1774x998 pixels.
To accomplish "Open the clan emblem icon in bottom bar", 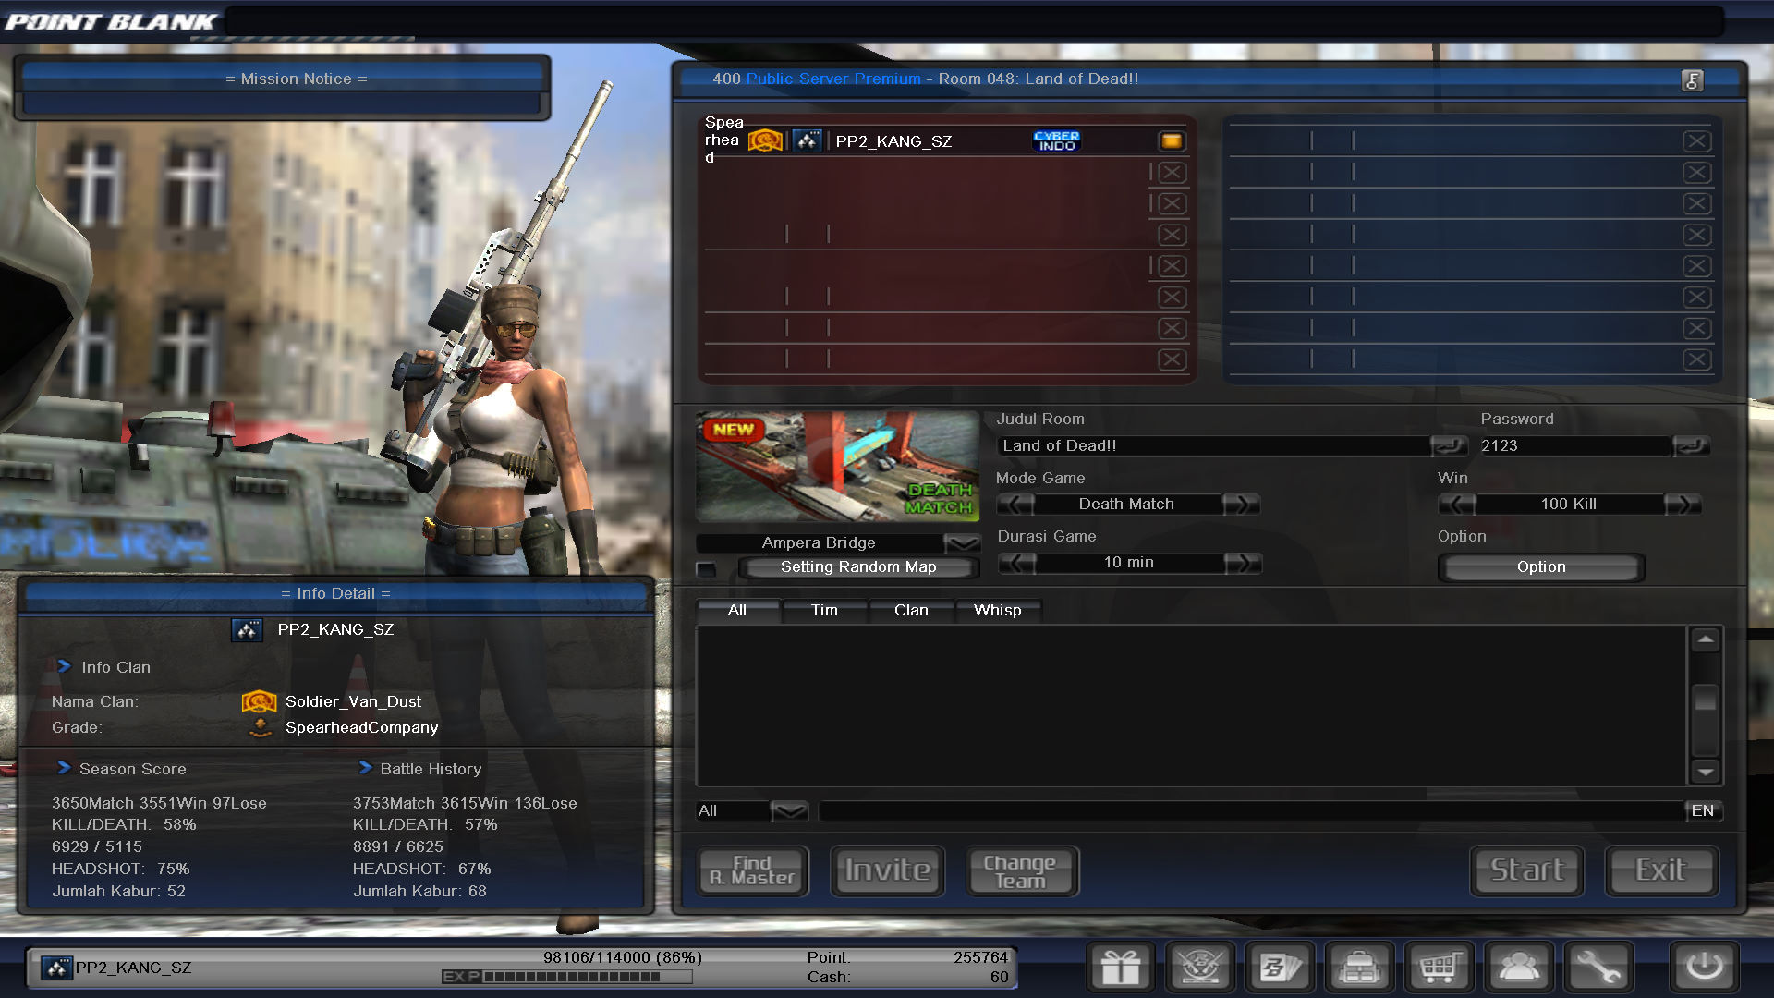I will click(1200, 968).
